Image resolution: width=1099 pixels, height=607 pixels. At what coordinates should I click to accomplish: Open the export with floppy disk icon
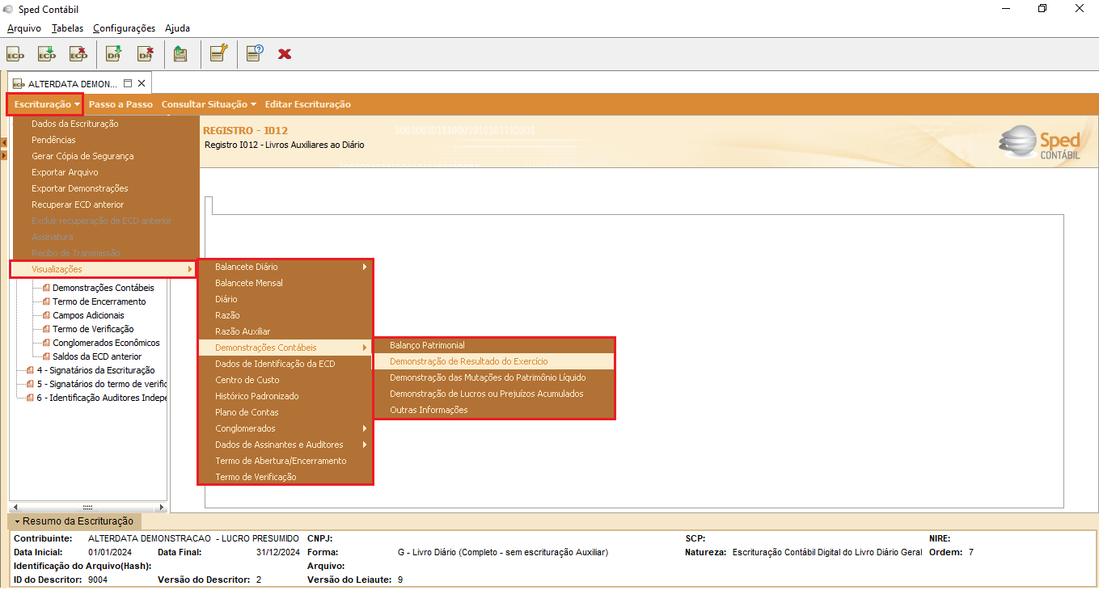coord(180,53)
